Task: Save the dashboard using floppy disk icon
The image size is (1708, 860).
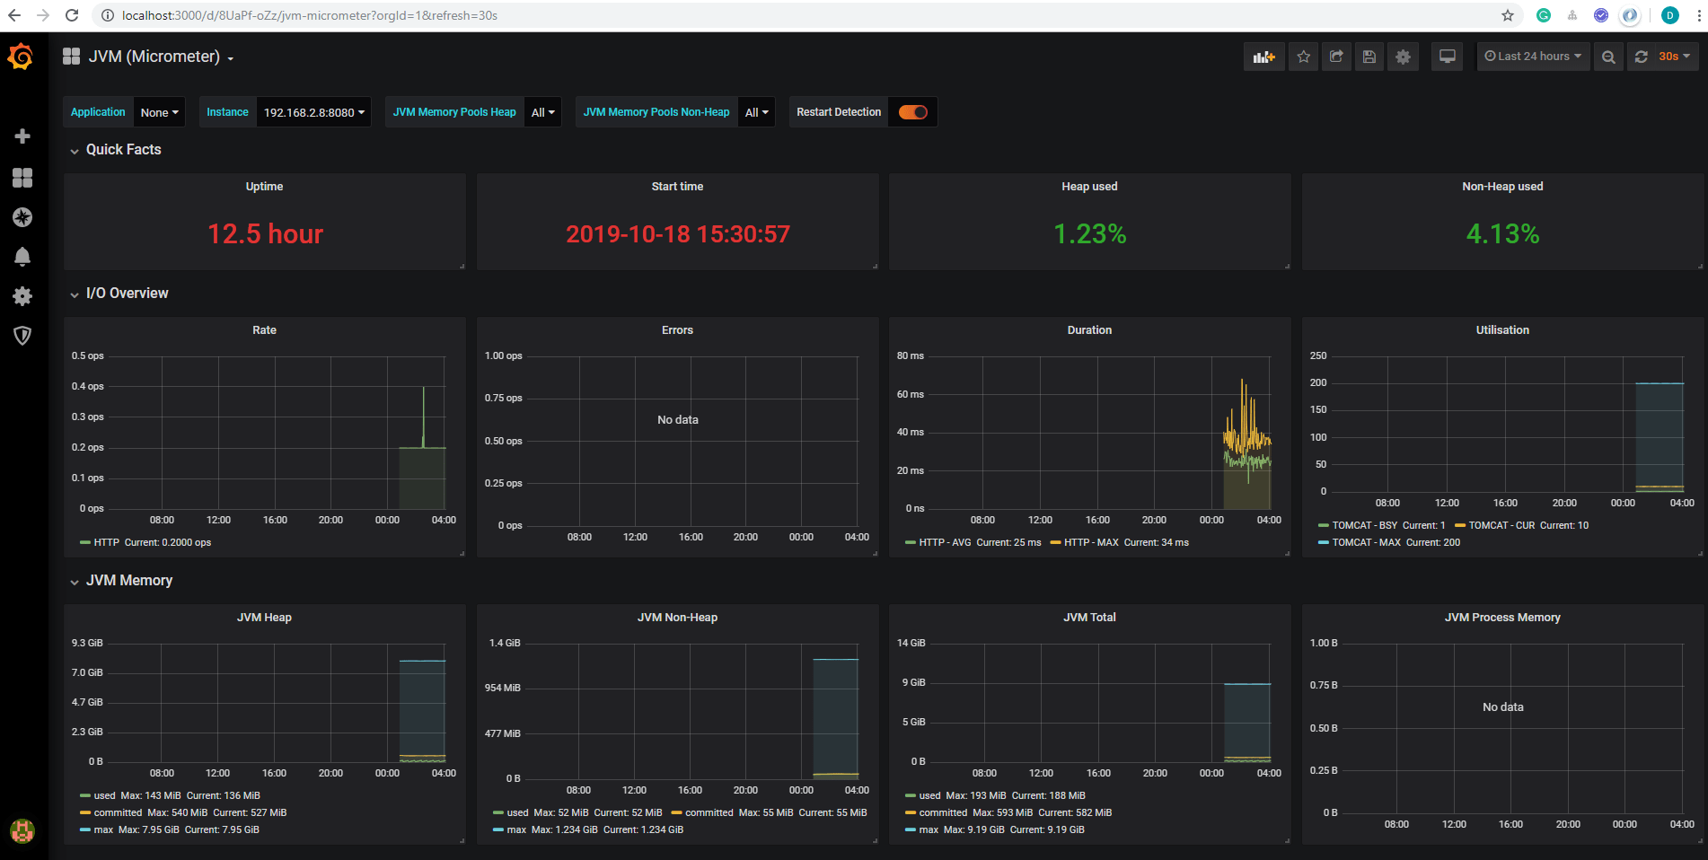Action: tap(1369, 56)
